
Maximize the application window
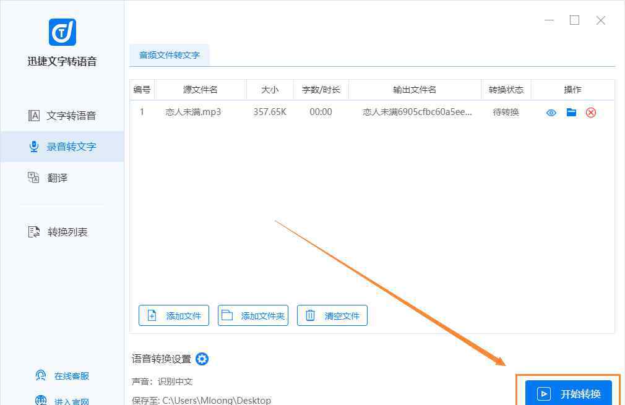coord(574,20)
